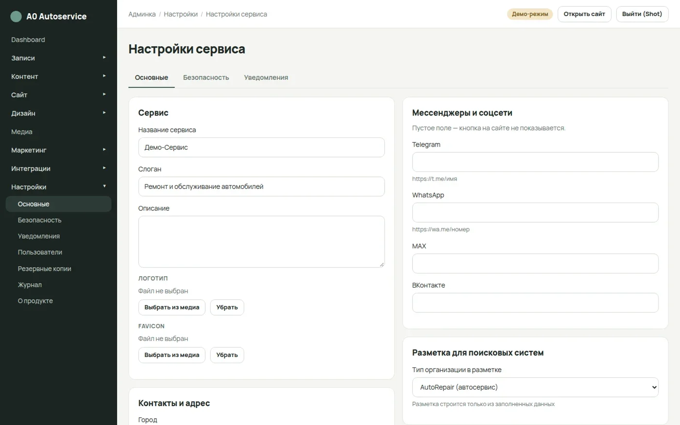Viewport: 680px width, 425px height.
Task: Open Уведомления in the sidebar submenu
Action: tap(58, 236)
